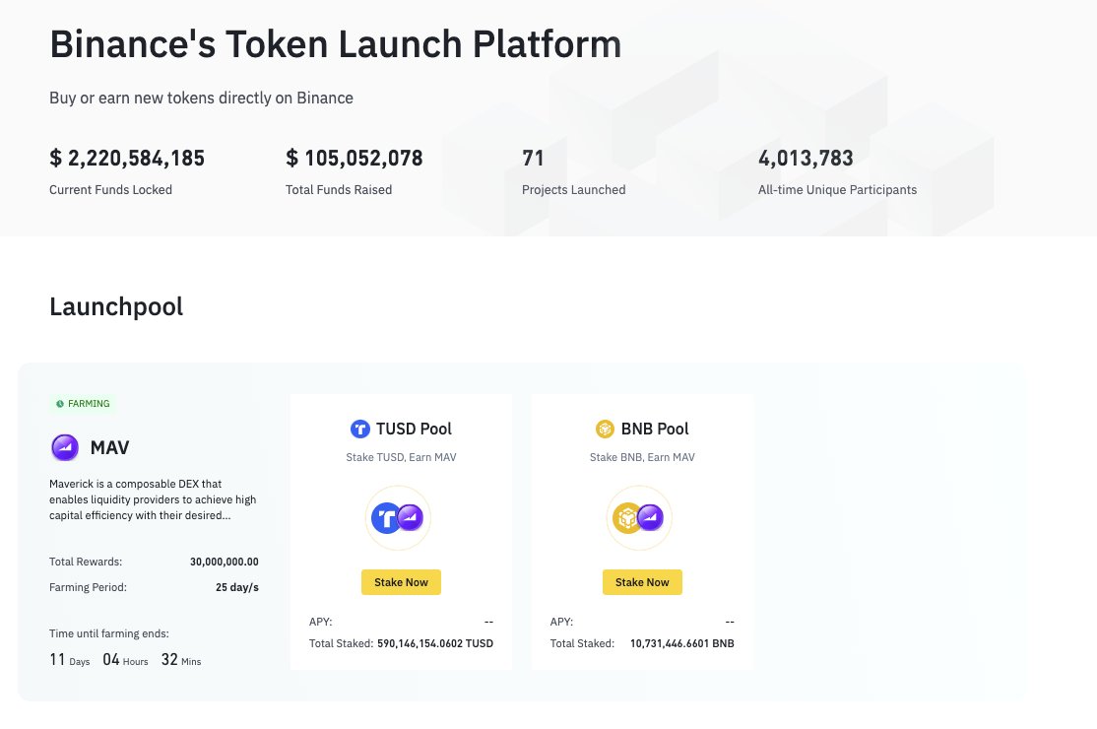Click 'Stake TUSD, Earn MAV' subtitle
1097x729 pixels.
(x=401, y=457)
